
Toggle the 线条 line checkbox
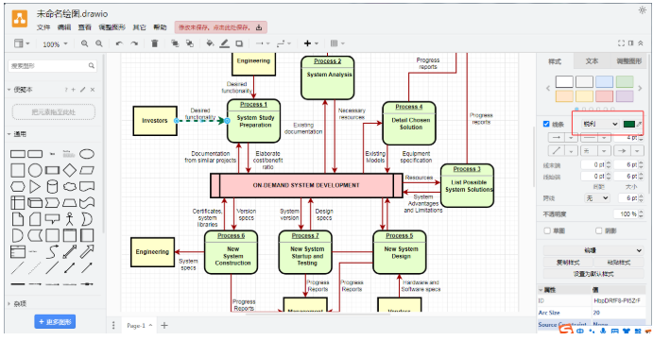[546, 124]
